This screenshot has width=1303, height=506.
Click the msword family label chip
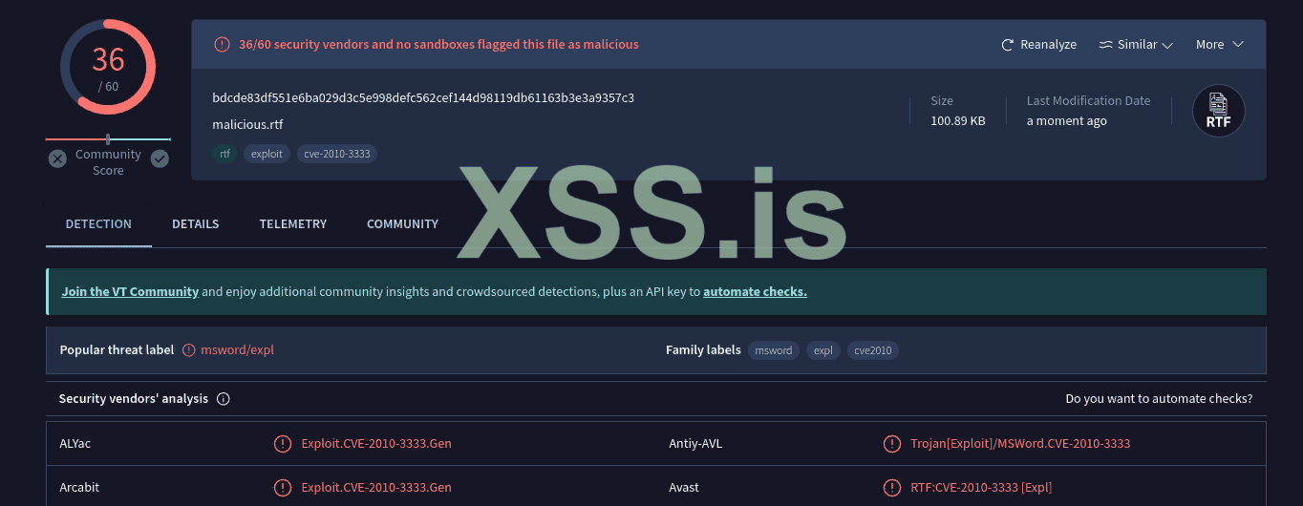(774, 350)
